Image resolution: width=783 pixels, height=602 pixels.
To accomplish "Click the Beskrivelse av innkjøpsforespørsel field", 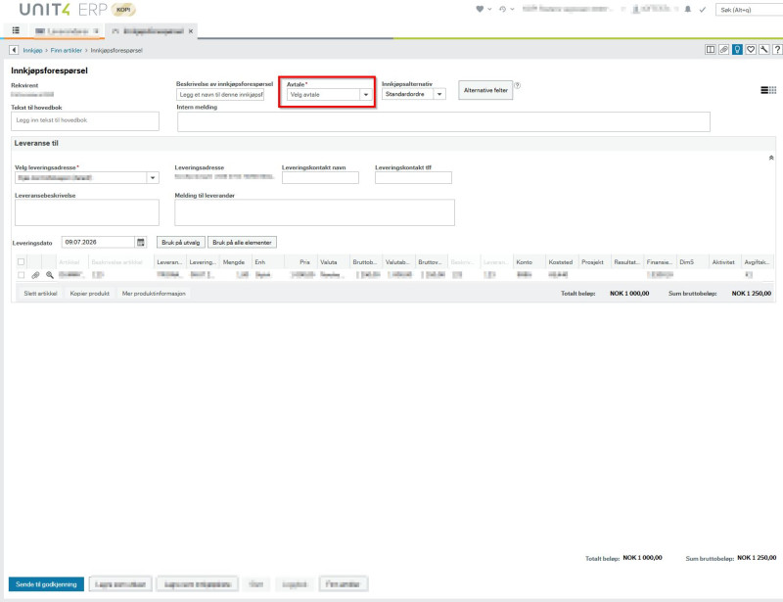I will (x=220, y=94).
